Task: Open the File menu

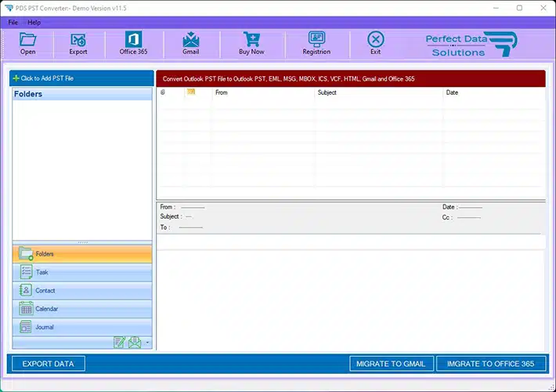Action: [13, 23]
